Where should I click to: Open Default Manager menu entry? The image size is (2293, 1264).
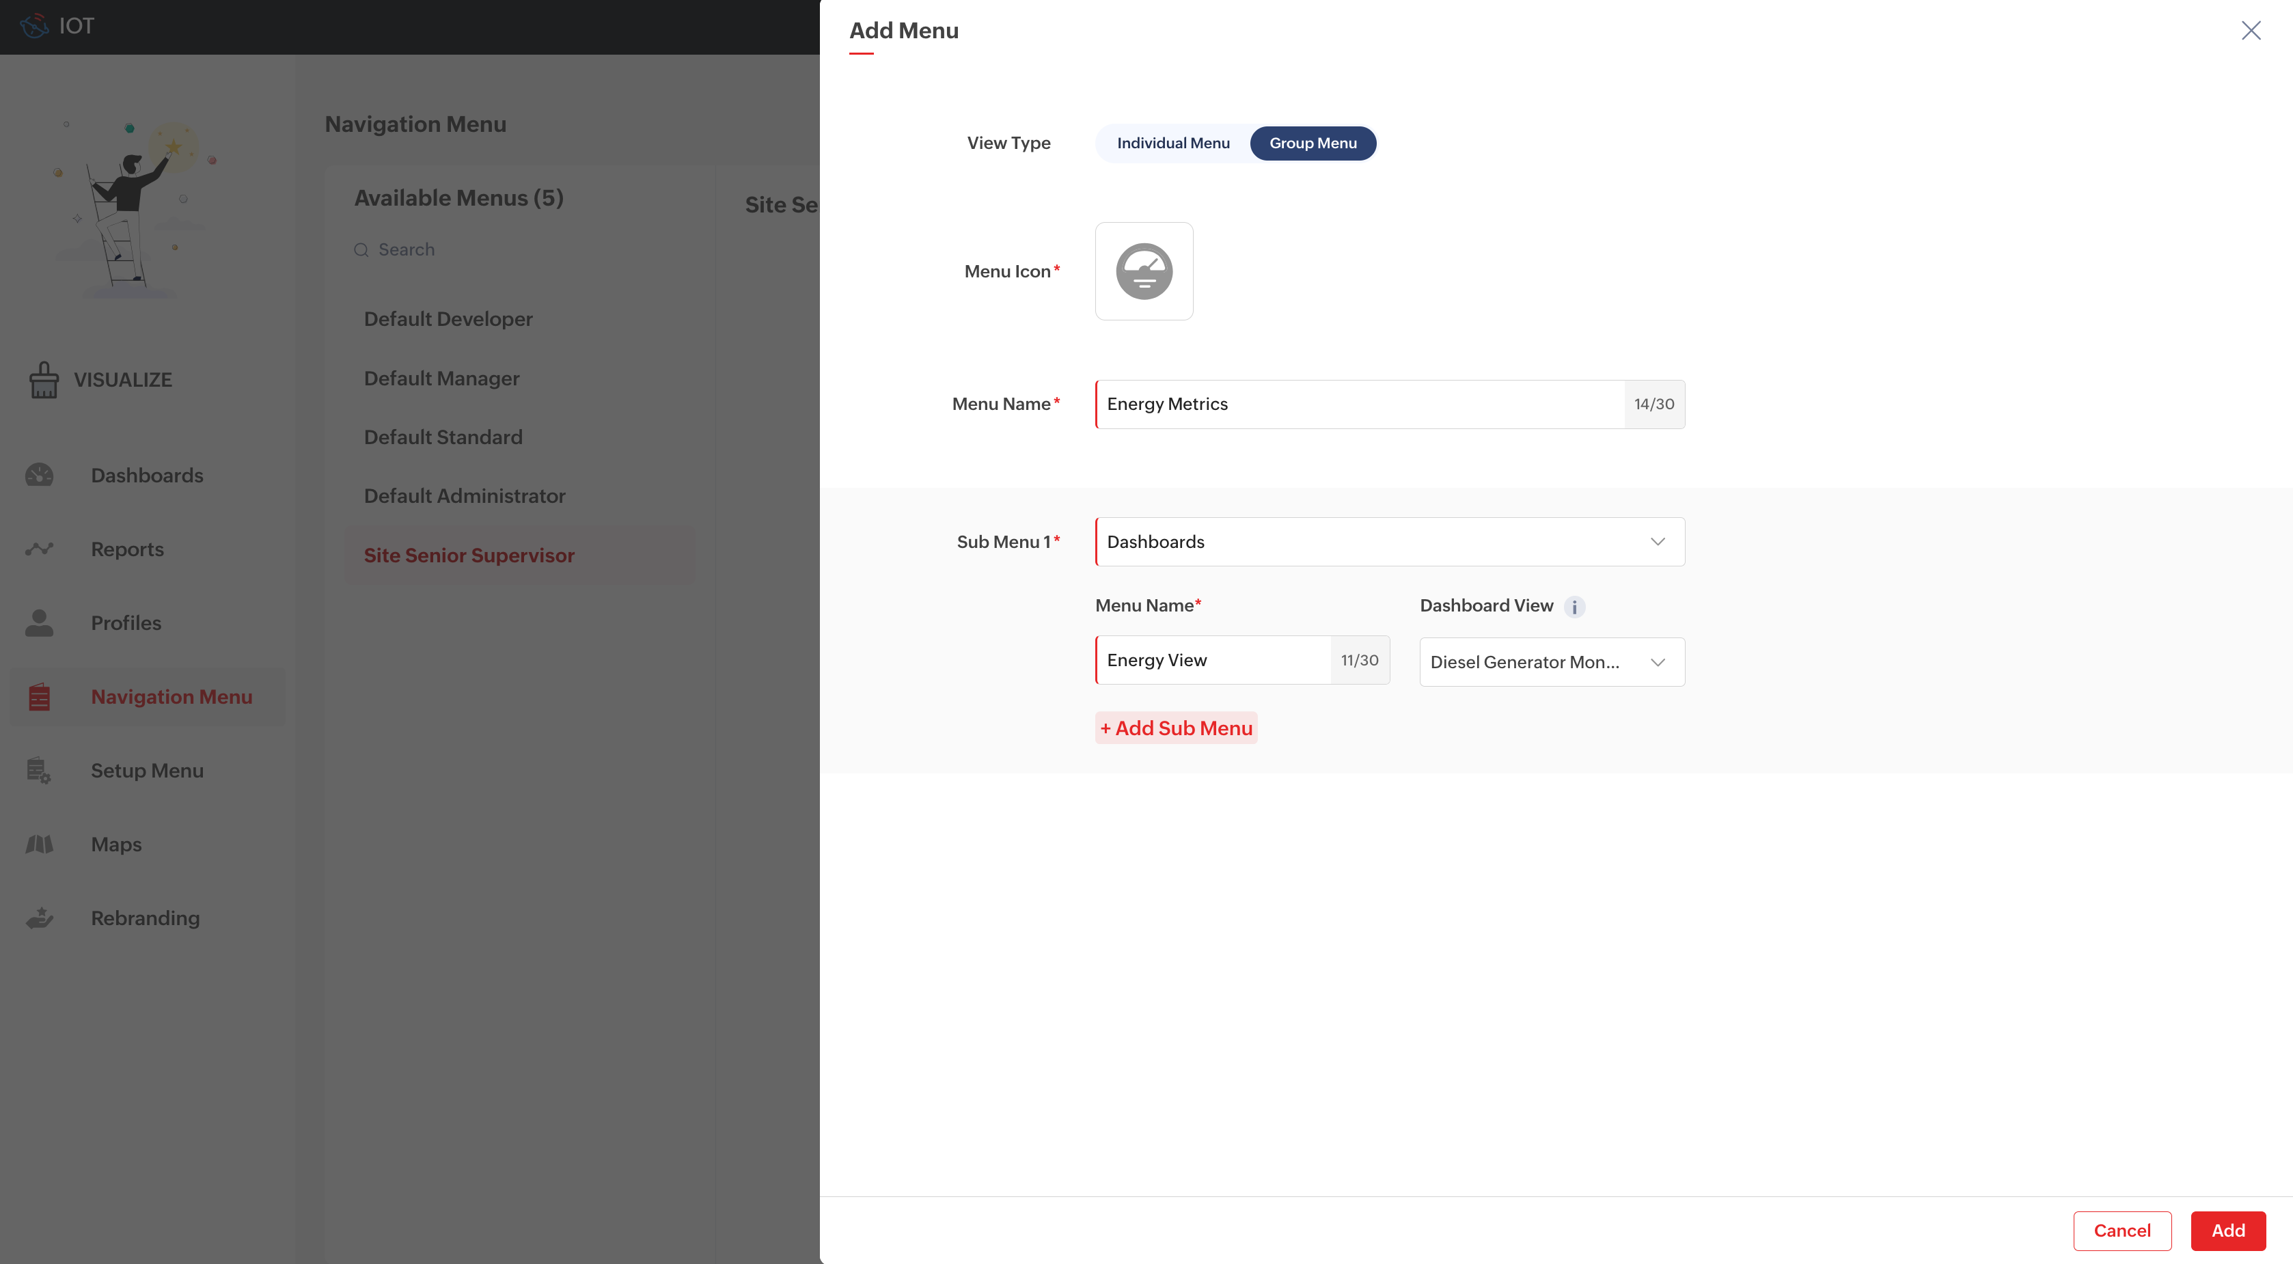point(441,379)
